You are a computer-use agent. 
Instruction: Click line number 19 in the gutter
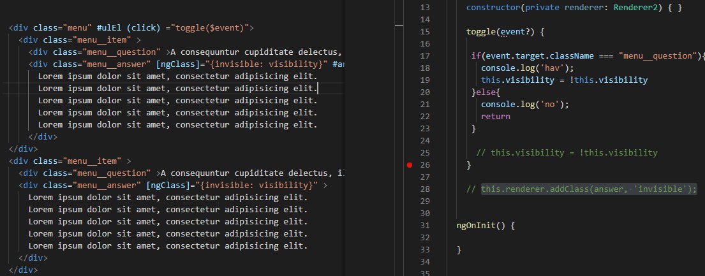(424, 80)
